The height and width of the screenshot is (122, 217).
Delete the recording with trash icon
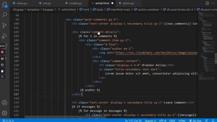click(2, 71)
